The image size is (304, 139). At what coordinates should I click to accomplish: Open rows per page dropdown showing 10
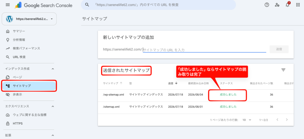pos(247,120)
